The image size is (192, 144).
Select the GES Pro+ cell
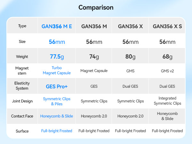(x=57, y=86)
